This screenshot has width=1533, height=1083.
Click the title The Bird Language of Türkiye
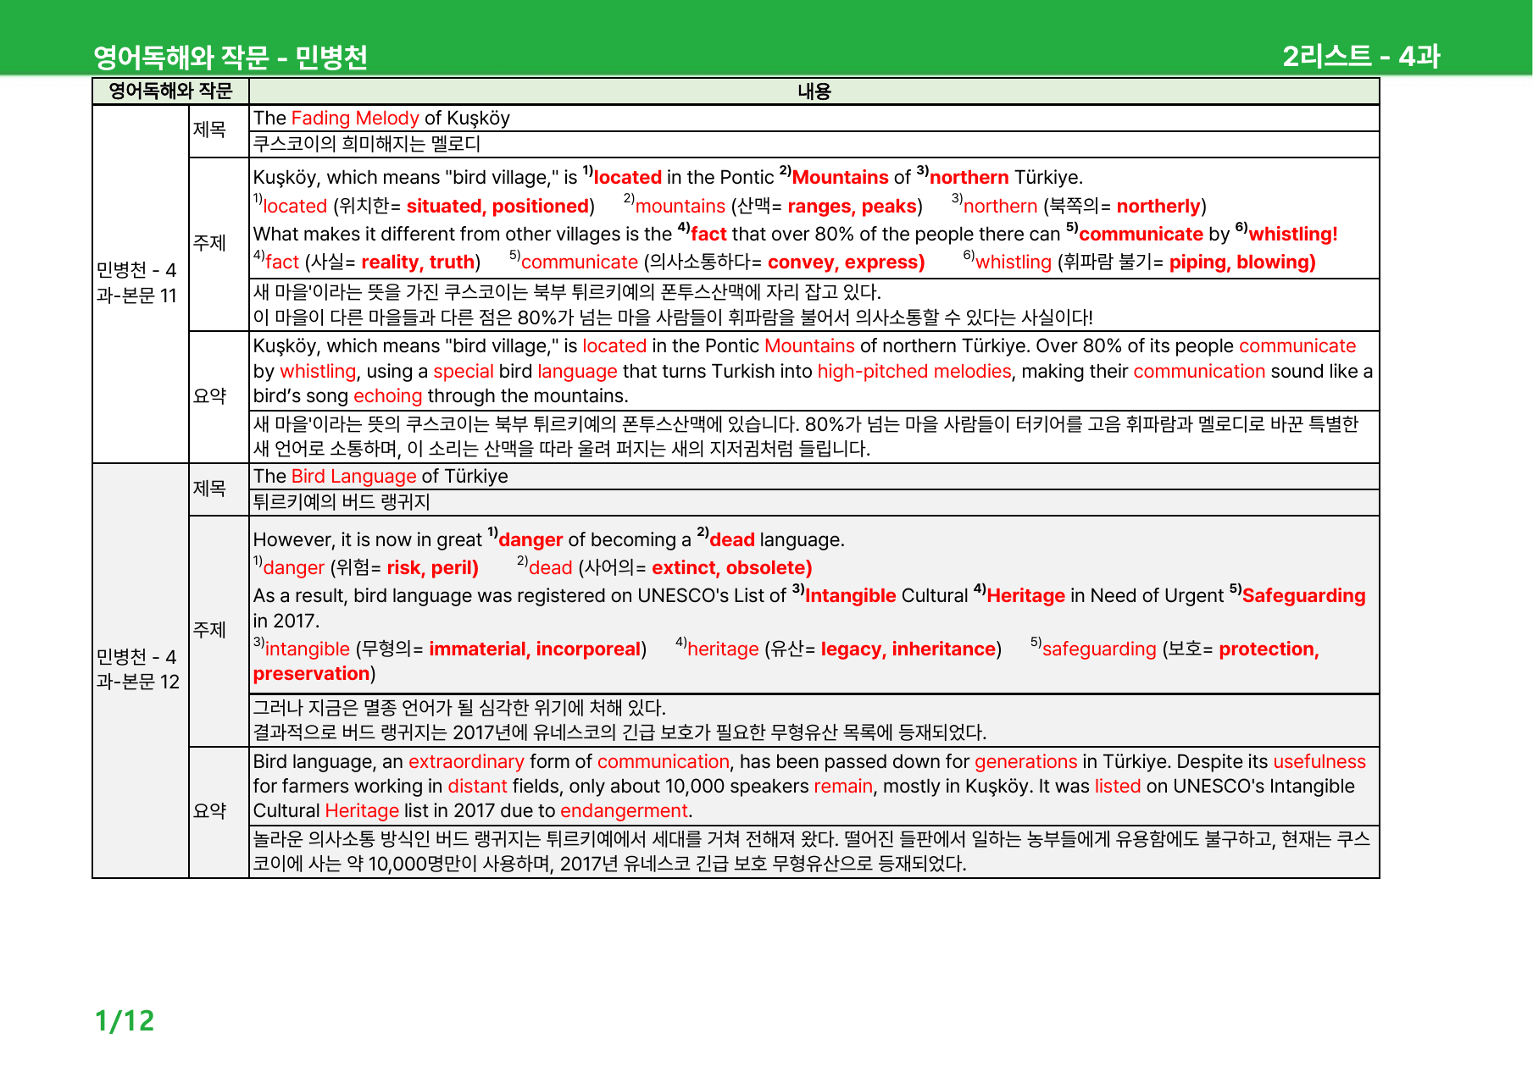pyautogui.click(x=380, y=476)
